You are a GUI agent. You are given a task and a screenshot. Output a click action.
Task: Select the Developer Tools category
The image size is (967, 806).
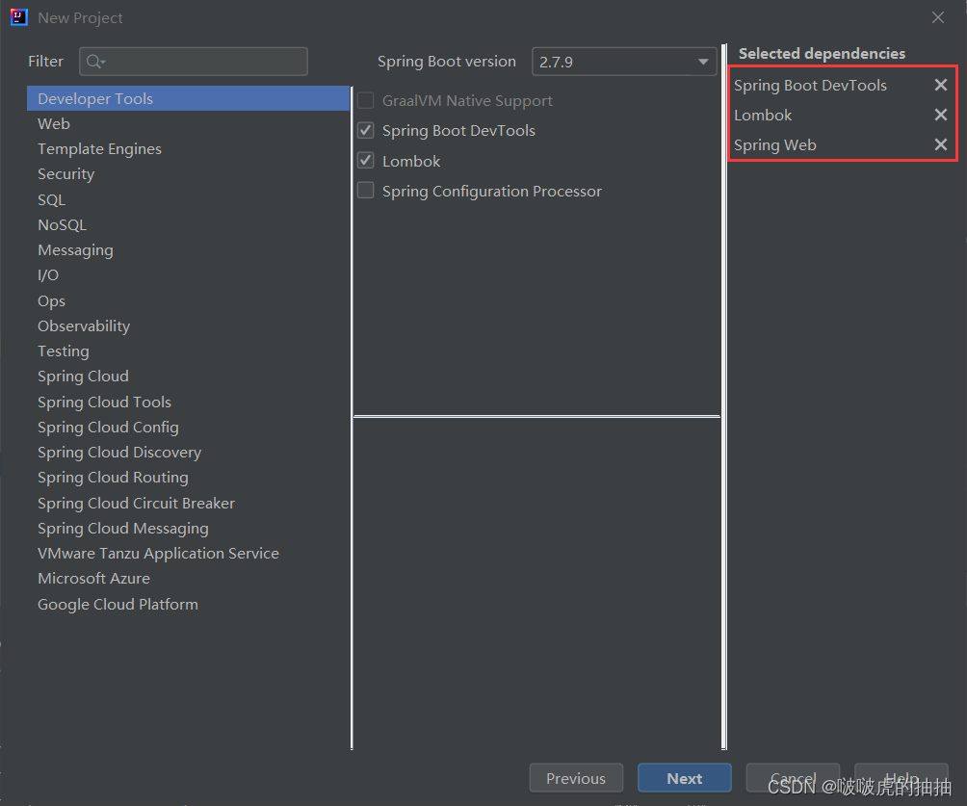tap(188, 98)
